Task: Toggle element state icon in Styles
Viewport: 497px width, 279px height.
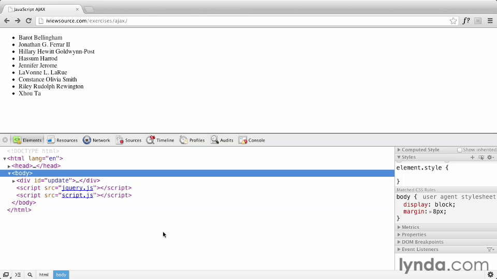Action: pos(481,157)
